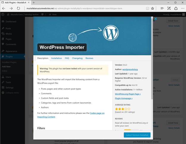This screenshot has height=144, width=186.
Task: Click More Details under Active button
Action: point(174,85)
